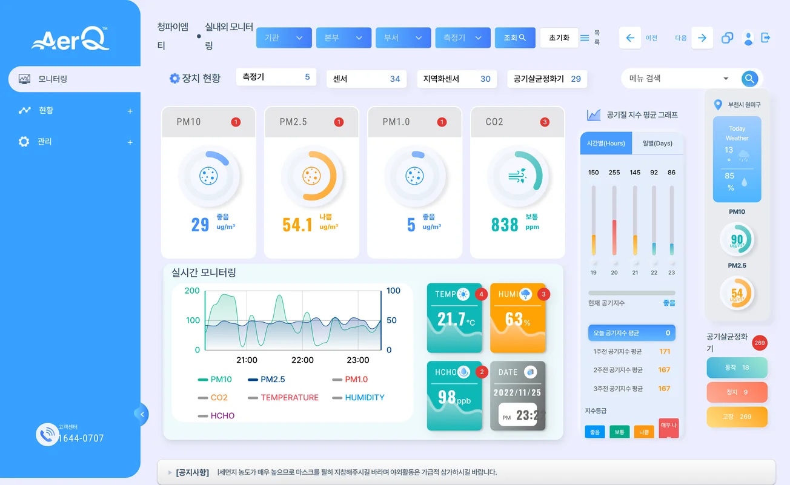This screenshot has height=485, width=790.
Task: Click the PM2.5 alert badge
Action: [x=339, y=122]
